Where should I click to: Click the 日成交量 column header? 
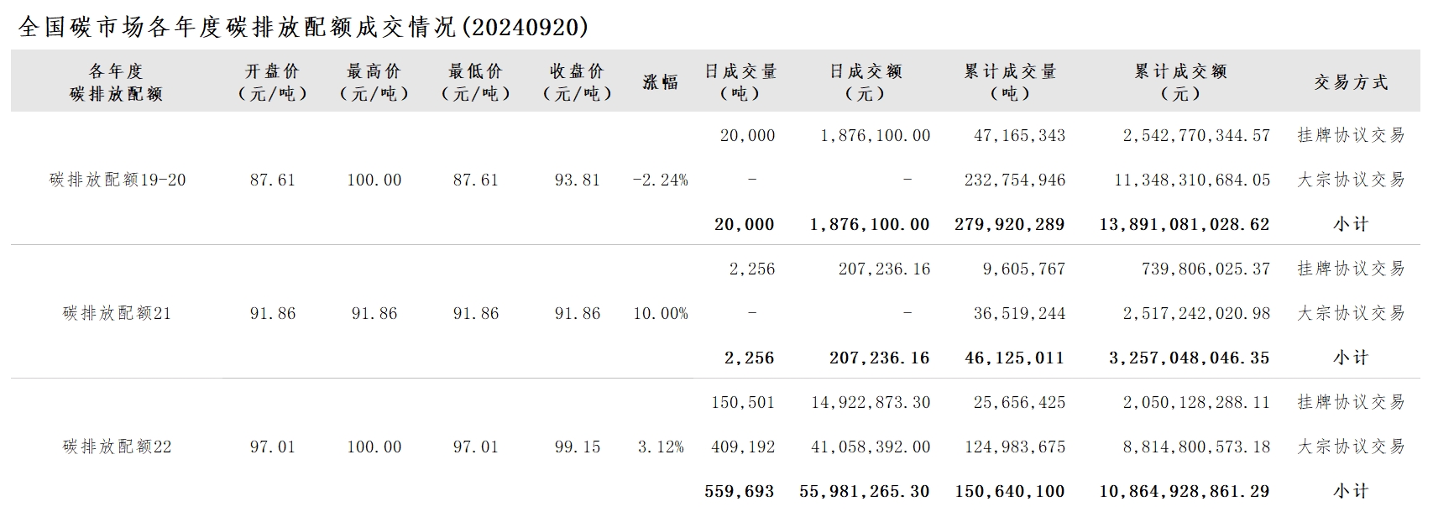[740, 82]
